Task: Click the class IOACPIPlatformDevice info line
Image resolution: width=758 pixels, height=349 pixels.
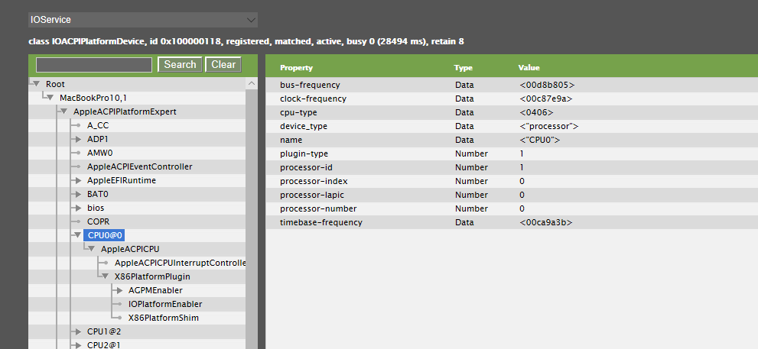Action: (x=246, y=41)
